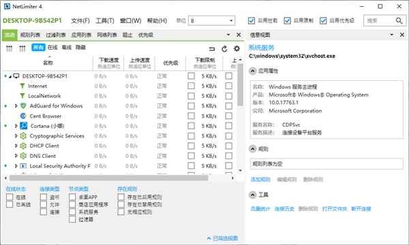Viewport: 409px width, 245px height.
Task: Click the 流量统计 link
Action: (260, 208)
